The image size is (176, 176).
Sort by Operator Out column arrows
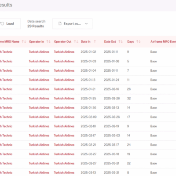(x=76, y=42)
